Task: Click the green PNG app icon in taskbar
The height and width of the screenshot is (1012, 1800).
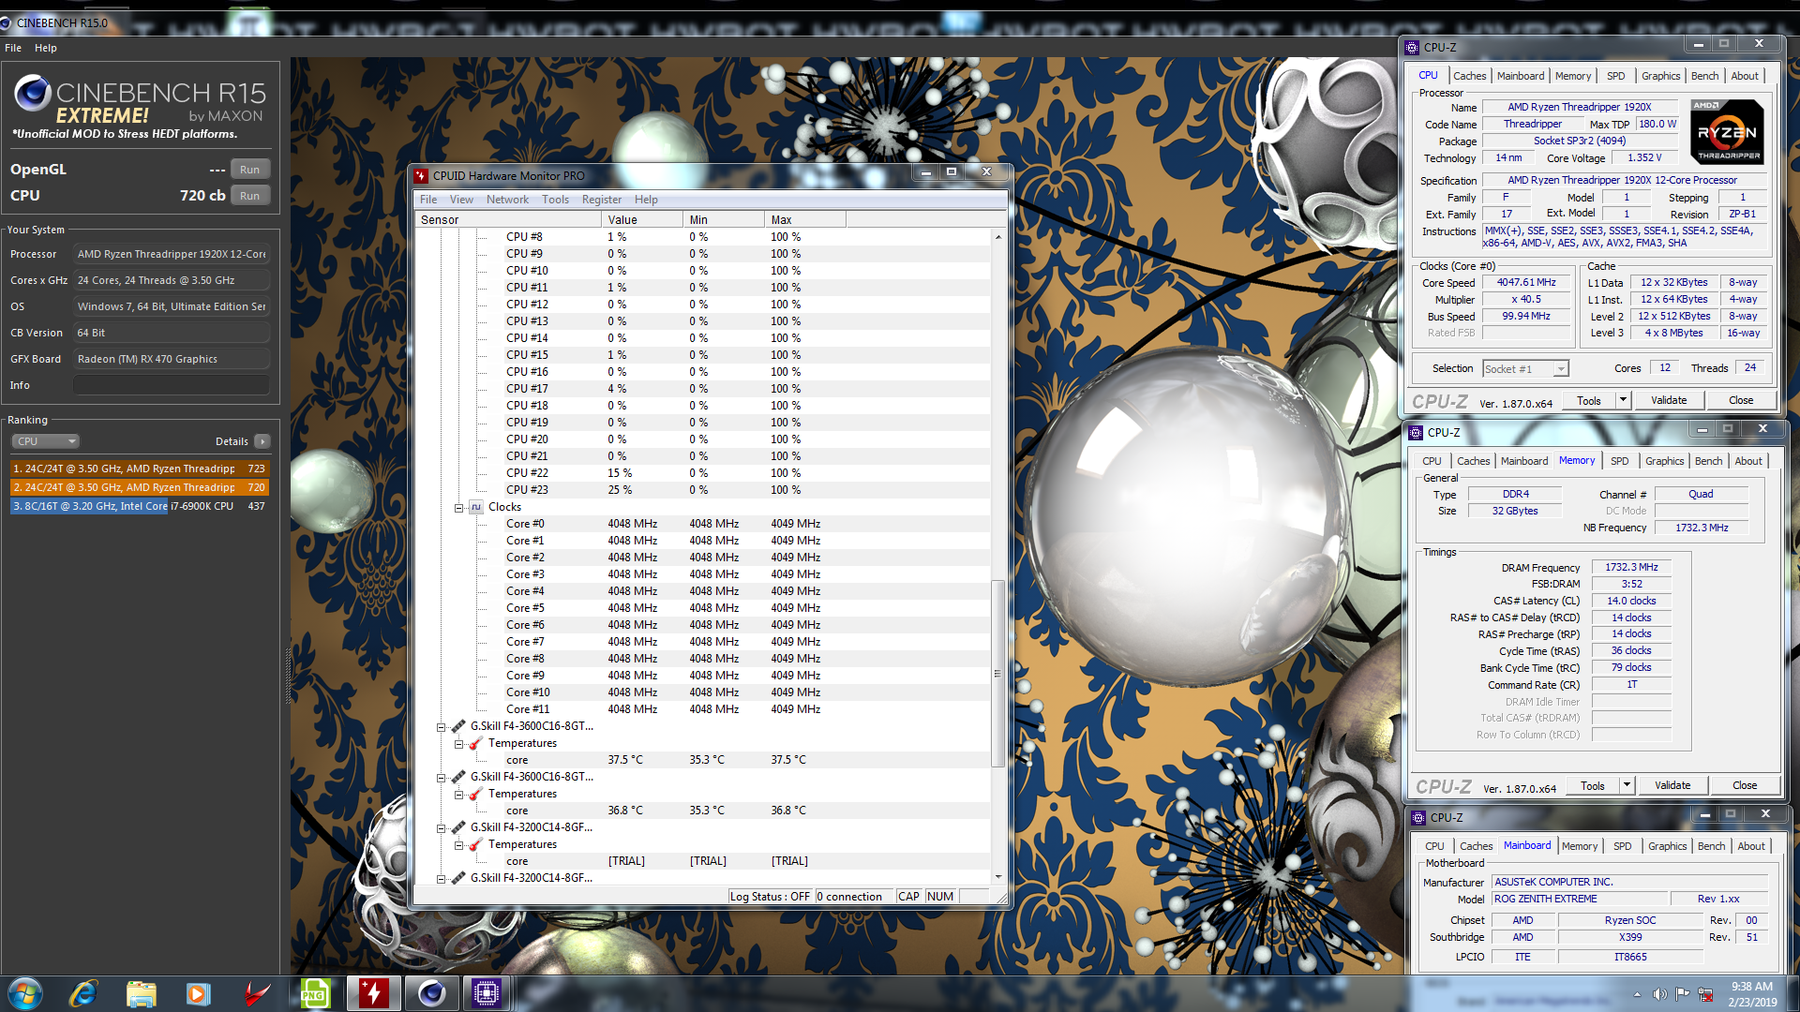Action: (x=315, y=993)
